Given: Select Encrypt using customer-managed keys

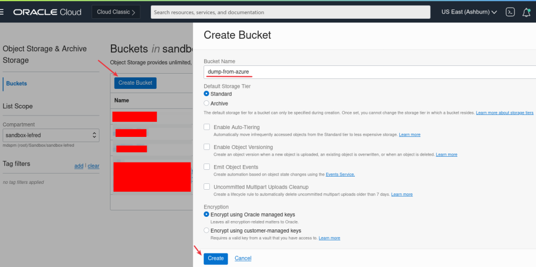Looking at the screenshot, I should pos(206,230).
